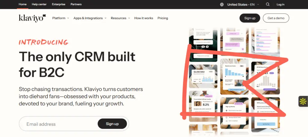Expand the Platform menu chevron
This screenshot has height=137, width=308.
pos(68,18)
